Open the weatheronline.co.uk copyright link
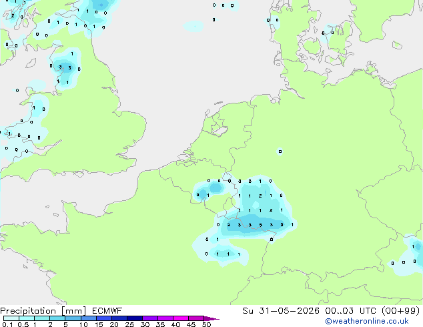The width and height of the screenshot is (423, 327). click(x=366, y=321)
